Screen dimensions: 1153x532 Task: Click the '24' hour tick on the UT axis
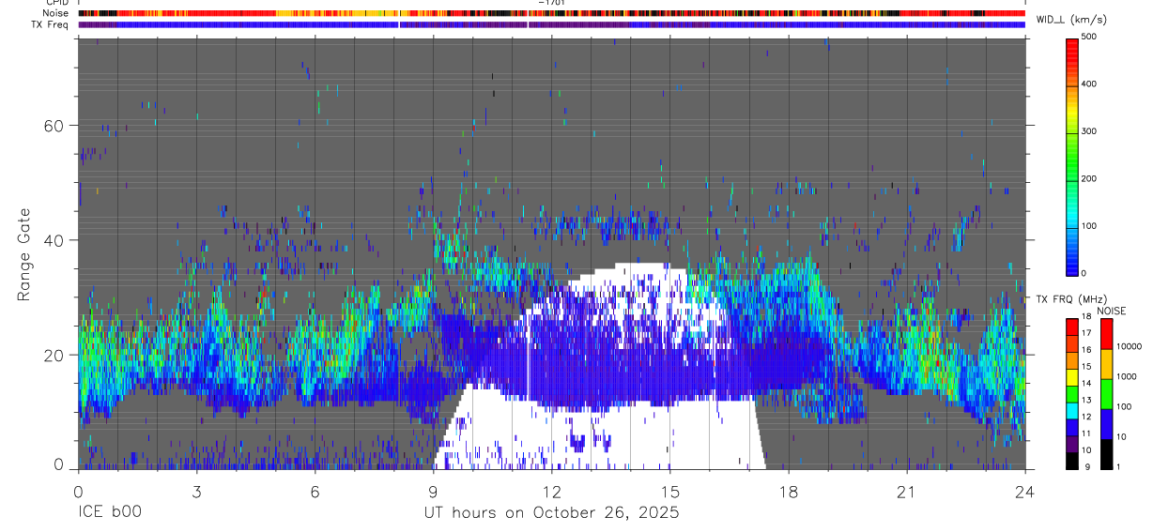click(1024, 491)
